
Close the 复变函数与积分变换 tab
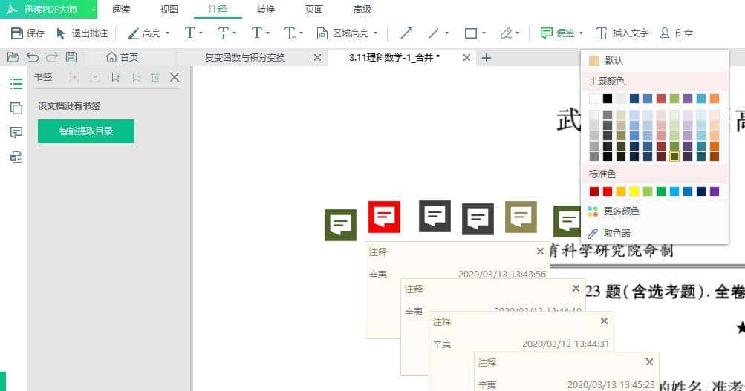pos(317,58)
